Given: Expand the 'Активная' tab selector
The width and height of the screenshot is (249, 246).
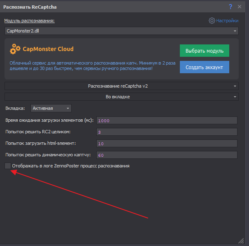Looking at the screenshot, I should (x=51, y=108).
